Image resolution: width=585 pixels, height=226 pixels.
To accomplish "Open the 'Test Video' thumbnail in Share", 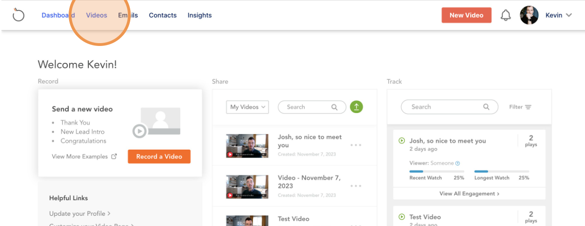I will click(247, 220).
